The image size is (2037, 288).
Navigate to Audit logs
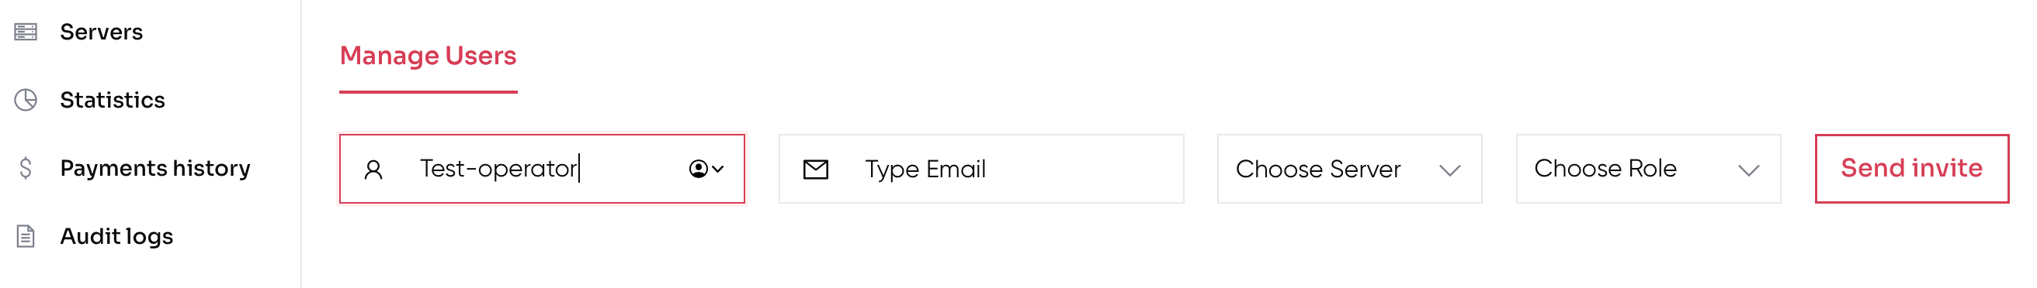coord(116,236)
